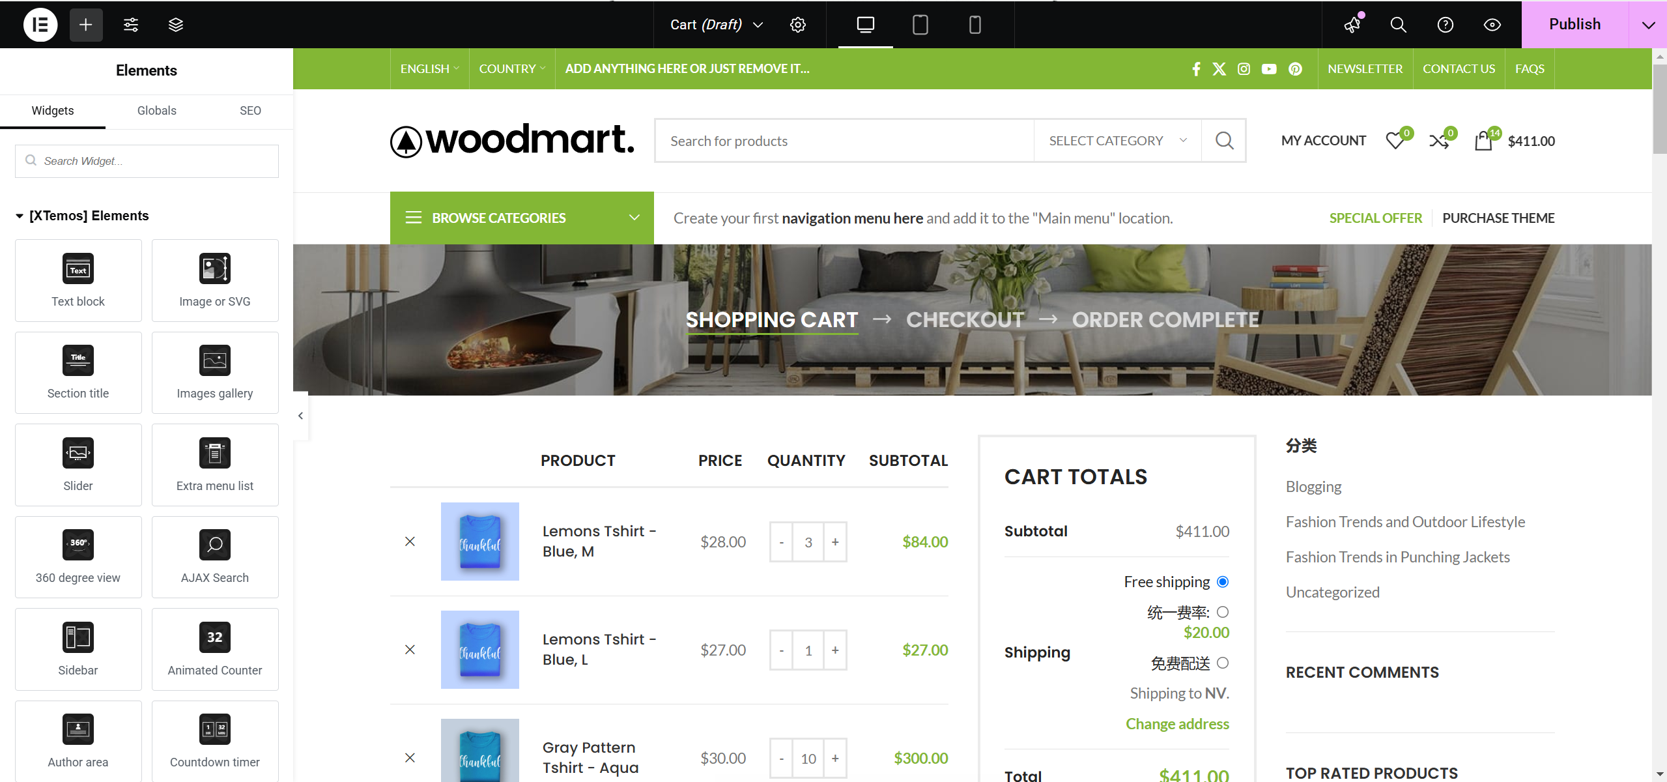The width and height of the screenshot is (1667, 782).
Task: Open WoodMart's Instagram social icon
Action: tap(1243, 68)
